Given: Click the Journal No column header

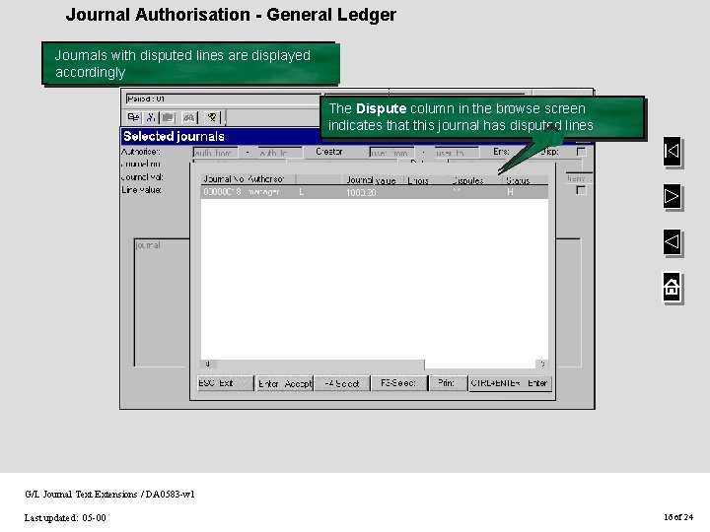Looking at the screenshot, I should [x=224, y=179].
